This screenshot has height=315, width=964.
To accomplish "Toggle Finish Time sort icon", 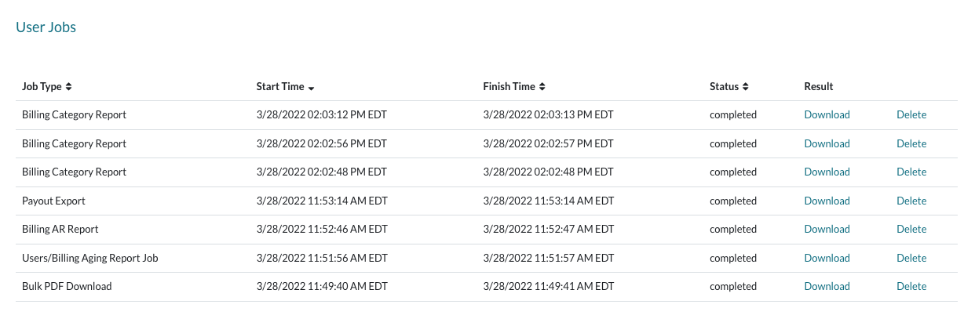I will click(x=542, y=87).
